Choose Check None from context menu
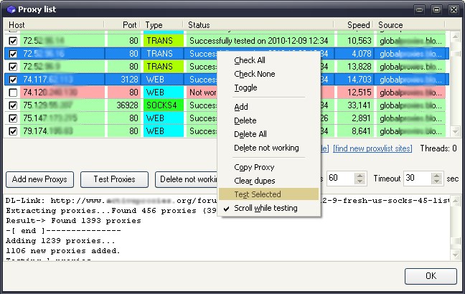The width and height of the screenshot is (465, 294). (x=268, y=74)
